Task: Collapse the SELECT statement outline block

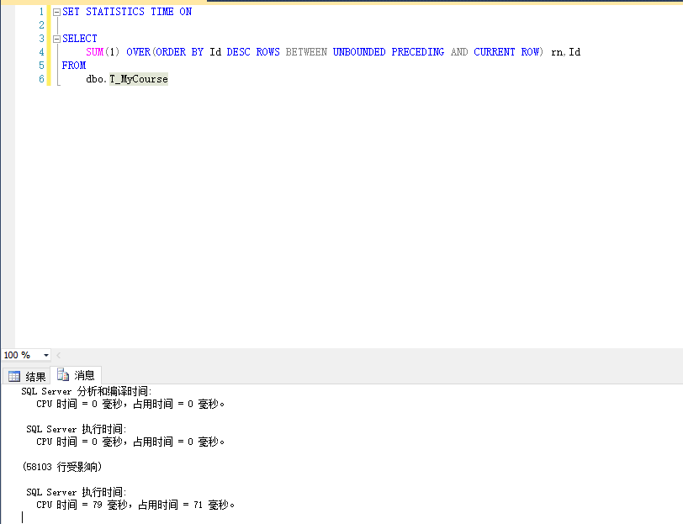Action: pyautogui.click(x=56, y=39)
